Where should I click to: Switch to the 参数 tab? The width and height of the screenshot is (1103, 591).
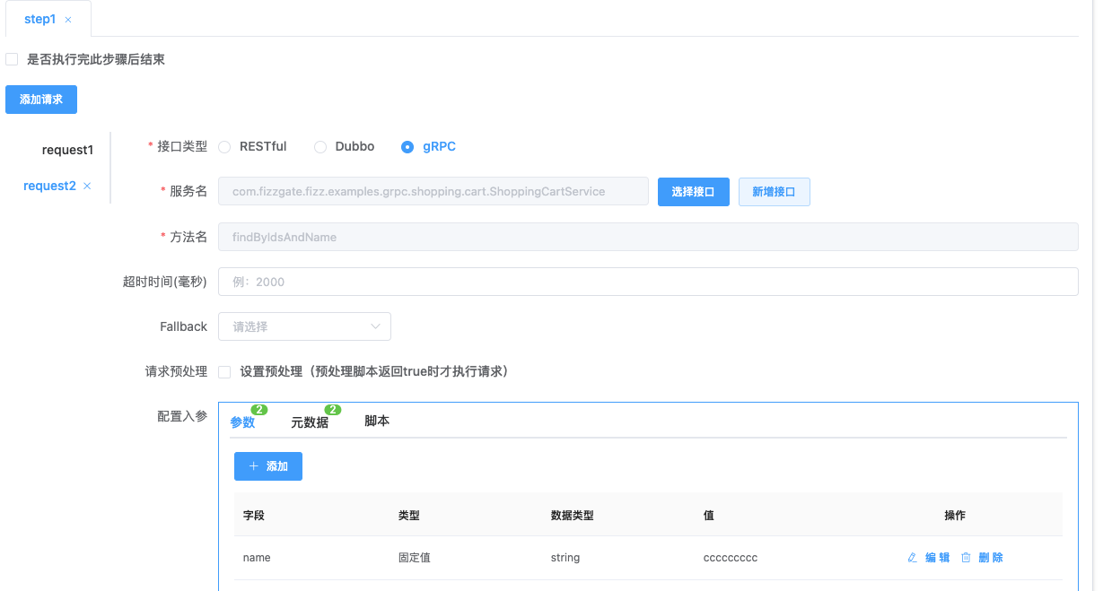242,422
